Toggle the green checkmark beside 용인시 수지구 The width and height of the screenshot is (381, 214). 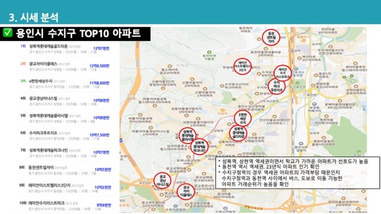[8, 33]
